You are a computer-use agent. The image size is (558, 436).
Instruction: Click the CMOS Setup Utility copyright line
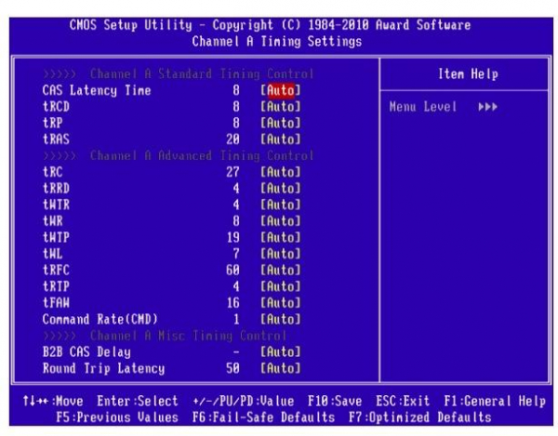(x=270, y=25)
